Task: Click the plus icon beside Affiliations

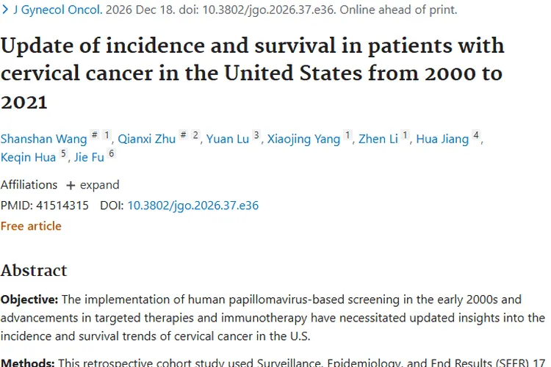Action: (x=71, y=185)
